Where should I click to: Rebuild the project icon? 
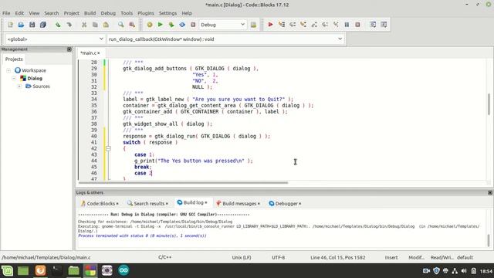click(x=182, y=25)
